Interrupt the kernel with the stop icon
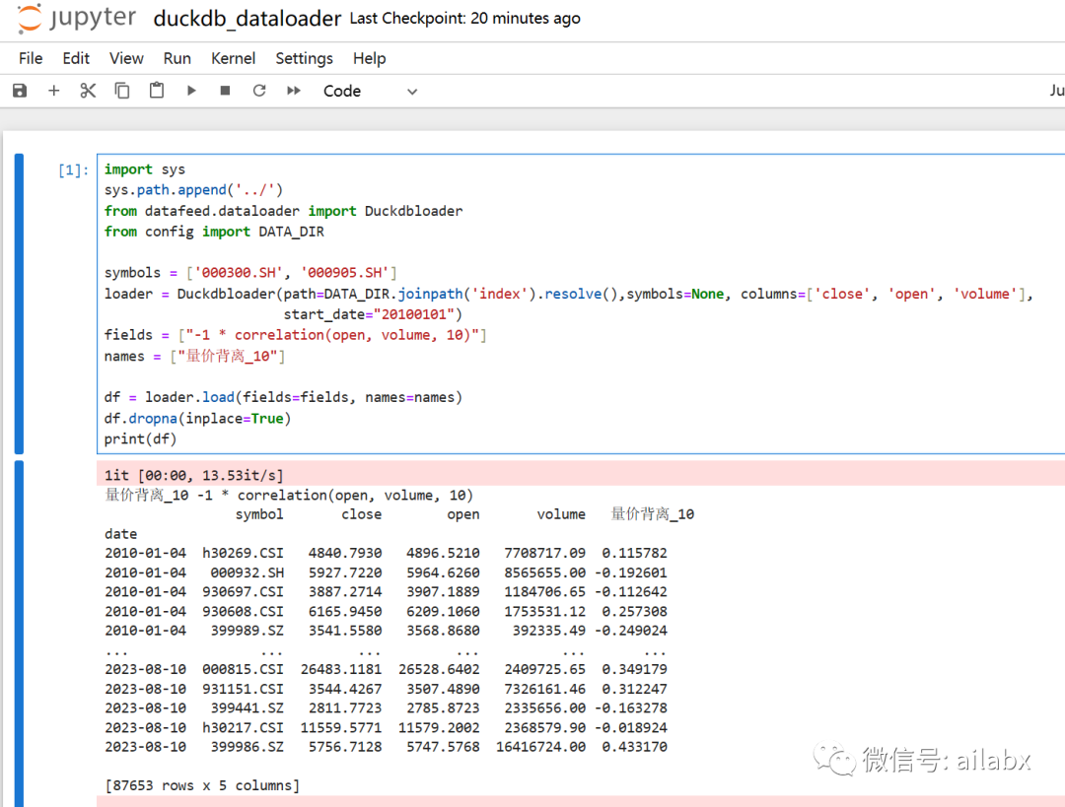1065x807 pixels. 225,91
